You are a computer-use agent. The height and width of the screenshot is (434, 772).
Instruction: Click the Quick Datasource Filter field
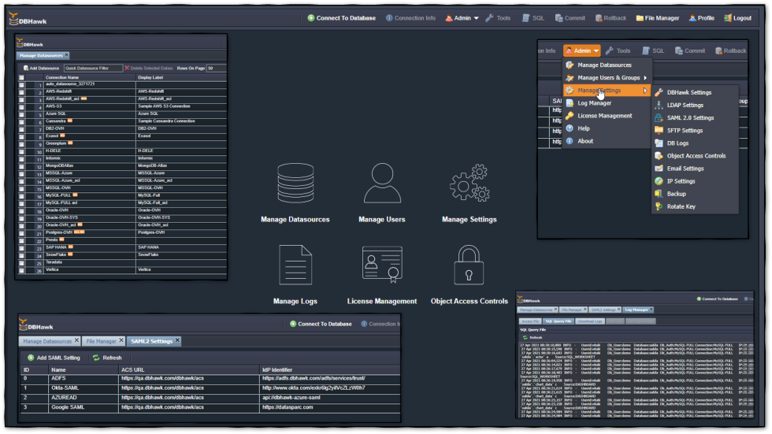click(92, 69)
